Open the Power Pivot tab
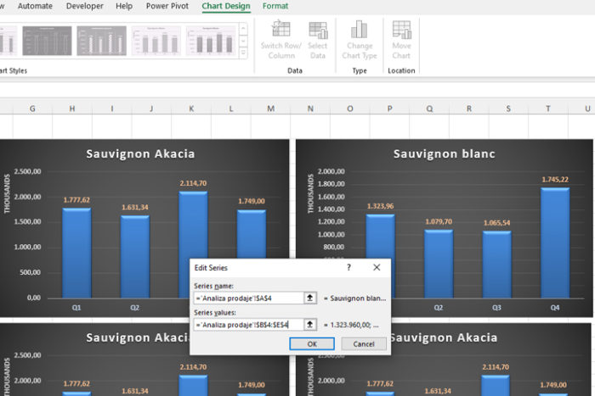Image resolution: width=595 pixels, height=396 pixels. click(167, 6)
